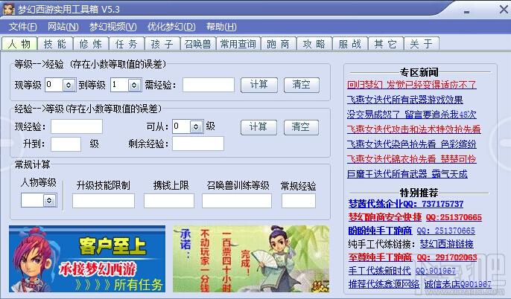Click 计算 in the 经验-->等级 section
Viewport: 511px width, 299px height.
258,127
